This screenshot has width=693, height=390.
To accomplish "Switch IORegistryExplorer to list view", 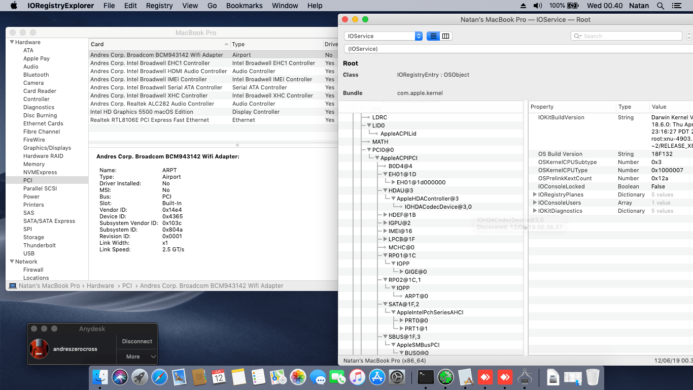I will [433, 36].
